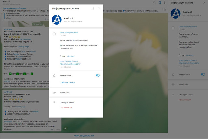Open the channel link in NIFDO message
Image resolution: width=208 pixels, height=139 pixels.
[32, 52]
